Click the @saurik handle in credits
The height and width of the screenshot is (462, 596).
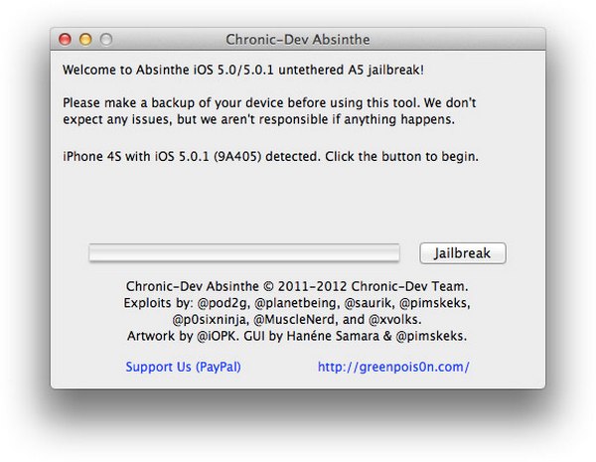point(370,303)
